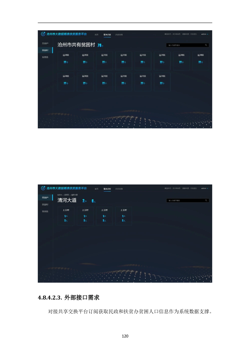Choose 贫困村 in the 清河大道 page sidebar
Viewport: 250px width, 354px height.
pyautogui.click(x=45, y=205)
